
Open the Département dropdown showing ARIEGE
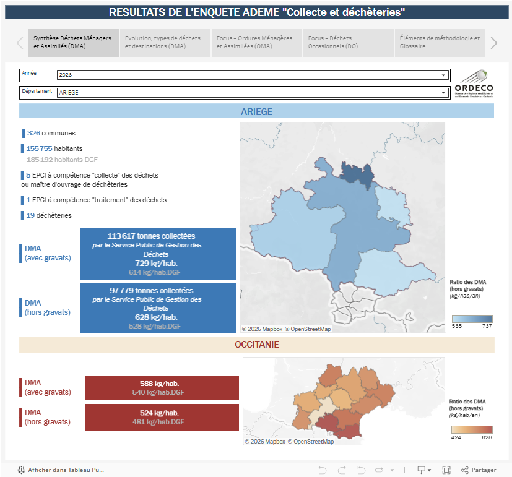click(445, 92)
